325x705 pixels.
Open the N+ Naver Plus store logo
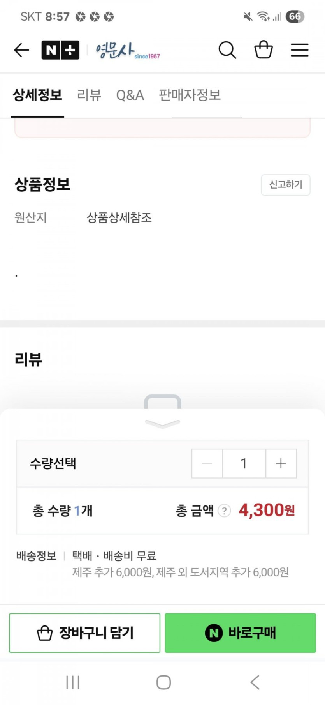pos(60,50)
